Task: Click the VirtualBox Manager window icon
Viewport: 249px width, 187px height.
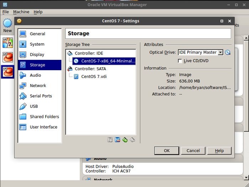Action: click(5, 5)
